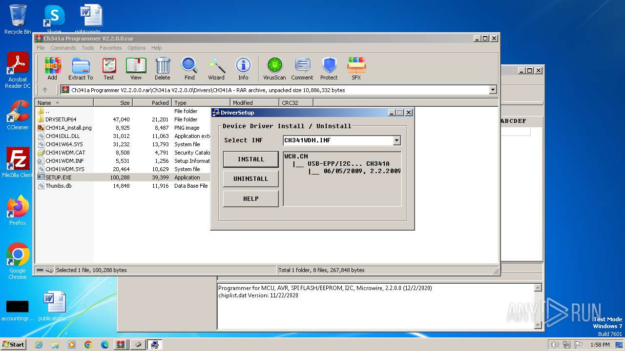The height and width of the screenshot is (351, 625).
Task: Open Recycle Bin on desktop
Action: 18,19
